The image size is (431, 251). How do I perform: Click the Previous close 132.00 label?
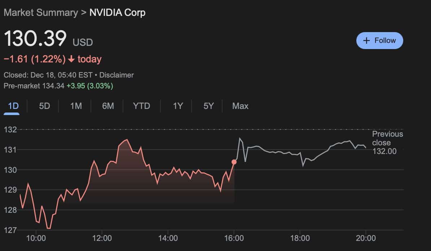click(387, 142)
